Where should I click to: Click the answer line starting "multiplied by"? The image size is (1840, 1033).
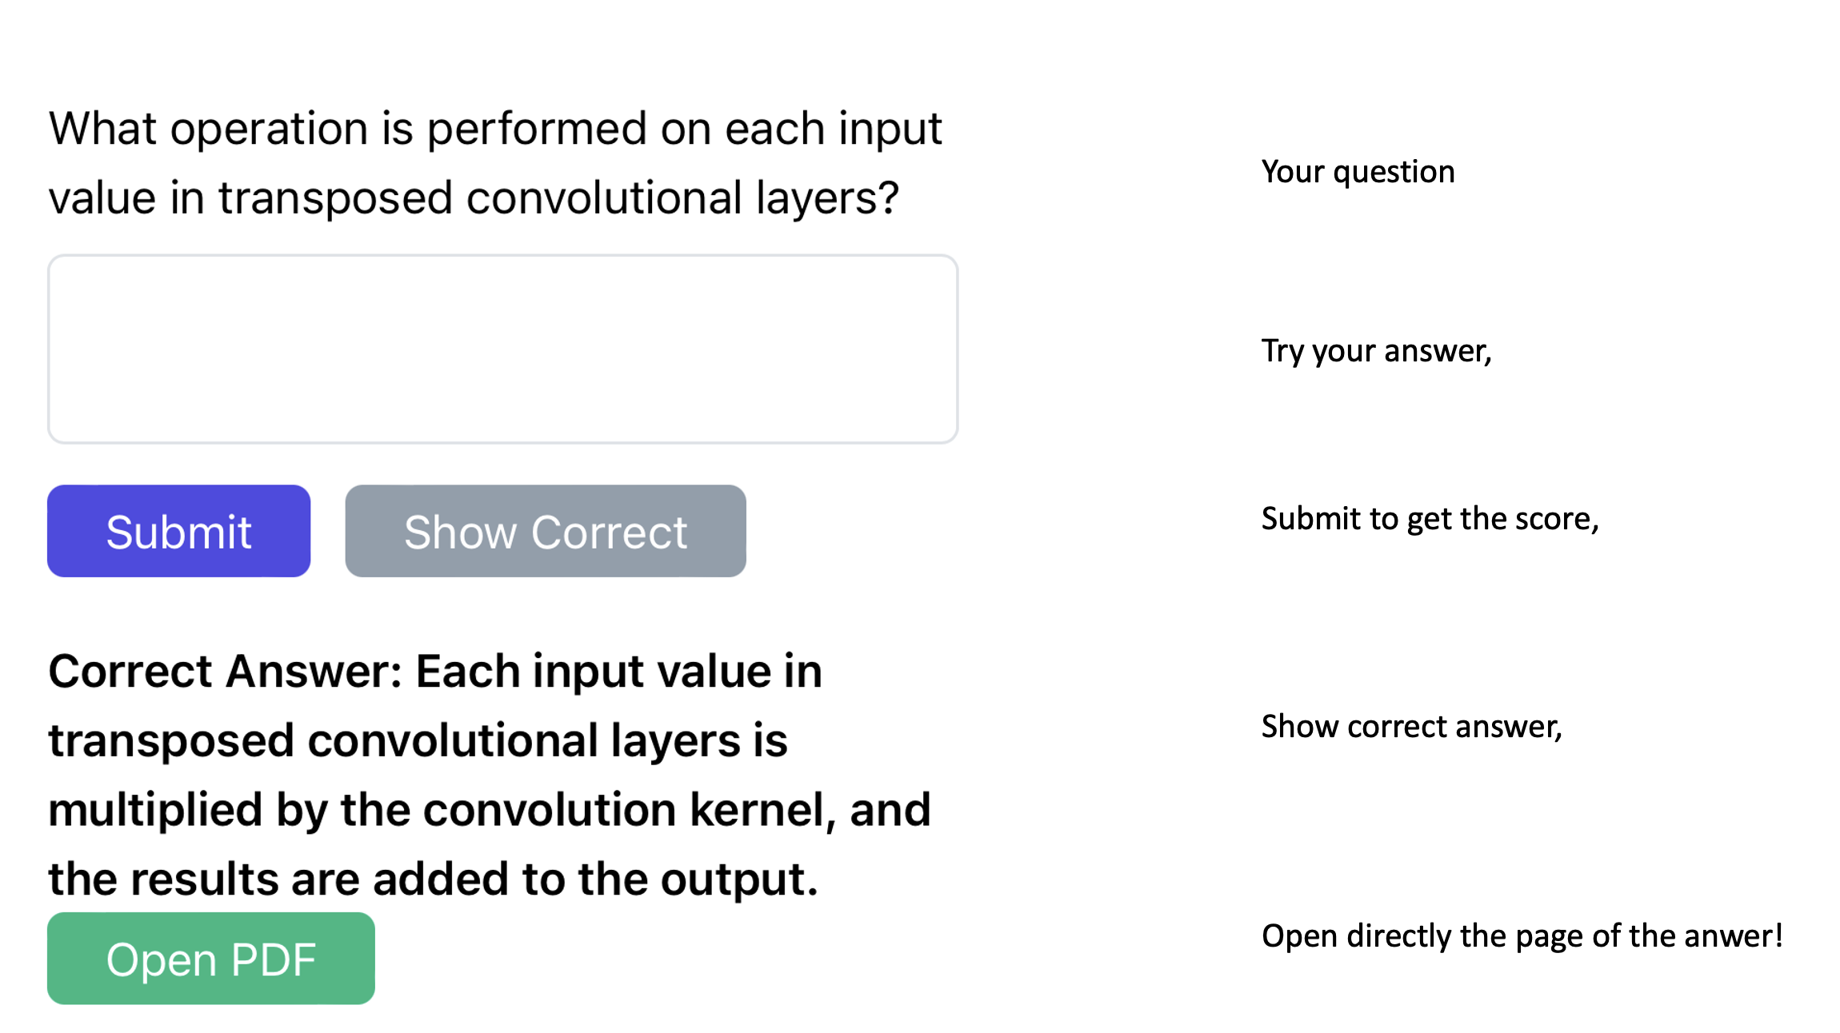coord(489,810)
